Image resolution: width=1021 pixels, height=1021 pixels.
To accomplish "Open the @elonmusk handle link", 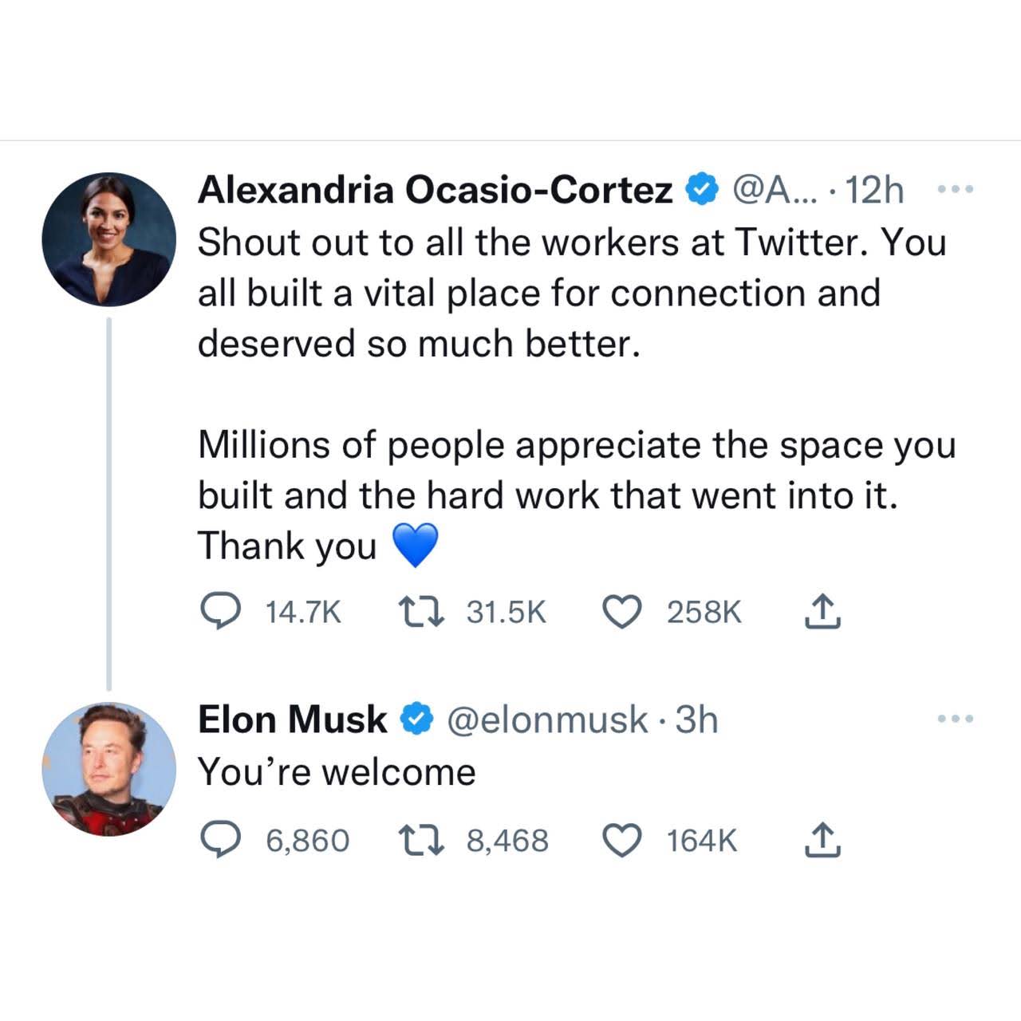I will (547, 719).
